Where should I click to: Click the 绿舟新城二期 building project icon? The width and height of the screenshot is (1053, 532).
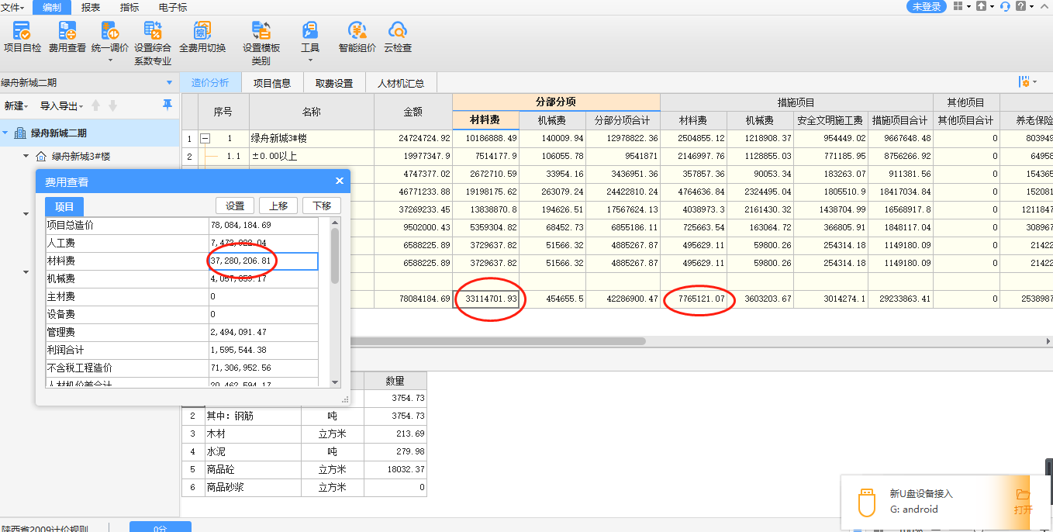[20, 133]
